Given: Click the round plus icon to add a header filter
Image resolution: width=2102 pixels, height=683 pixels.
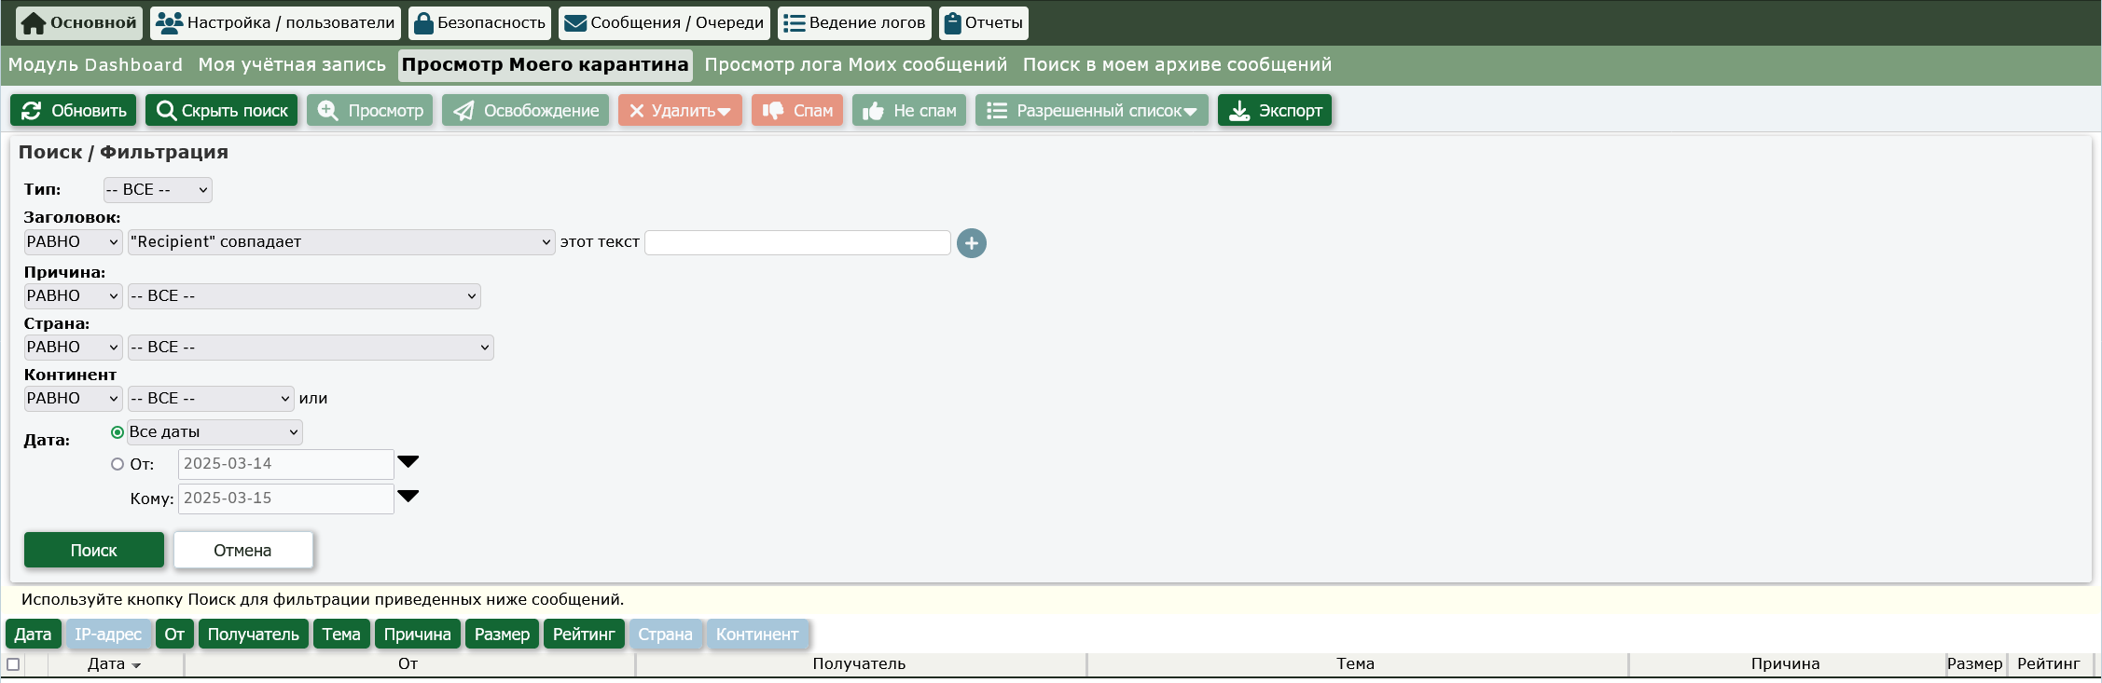Looking at the screenshot, I should (971, 243).
